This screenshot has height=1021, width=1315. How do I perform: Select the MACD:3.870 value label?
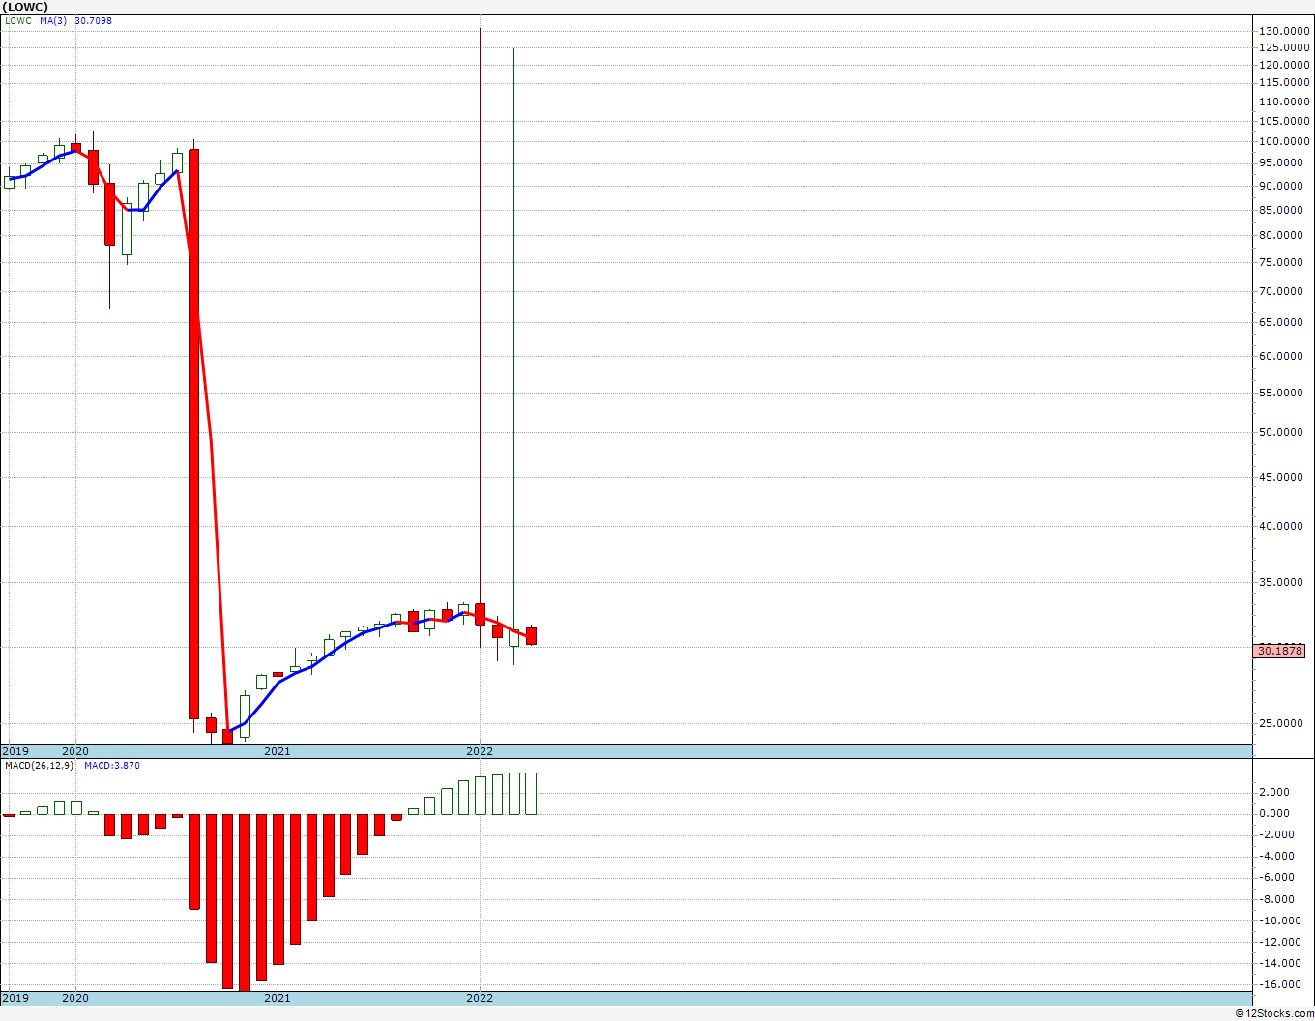111,766
